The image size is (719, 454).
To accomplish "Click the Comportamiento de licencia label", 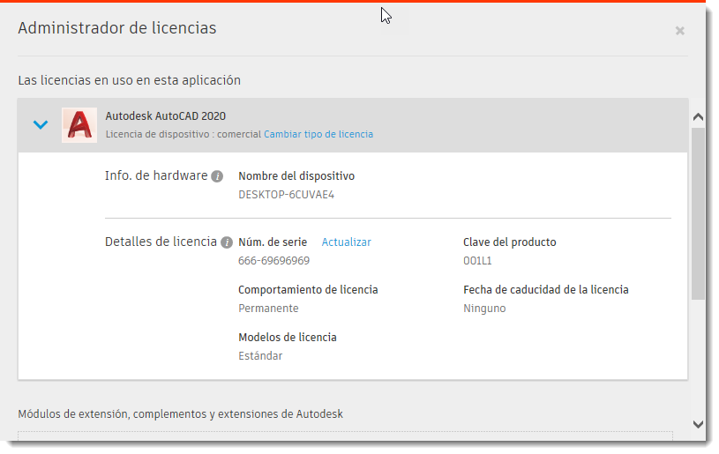I will point(308,290).
